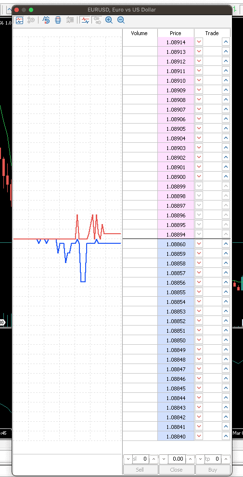The height and width of the screenshot is (477, 243).
Task: Increase the take profit value
Action: click(226, 459)
